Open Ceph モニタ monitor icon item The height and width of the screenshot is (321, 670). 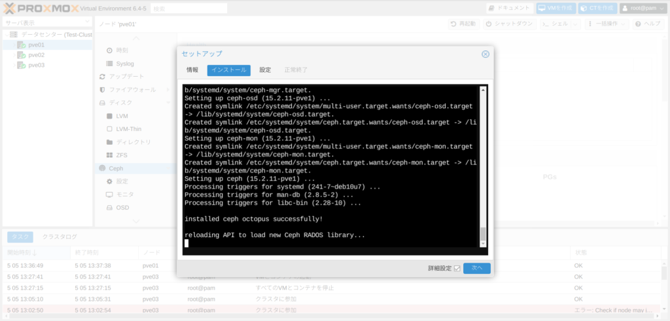click(x=109, y=195)
